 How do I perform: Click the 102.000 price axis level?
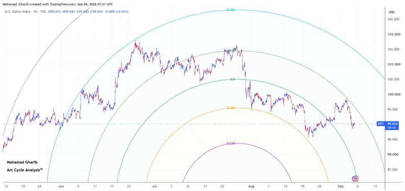click(393, 34)
